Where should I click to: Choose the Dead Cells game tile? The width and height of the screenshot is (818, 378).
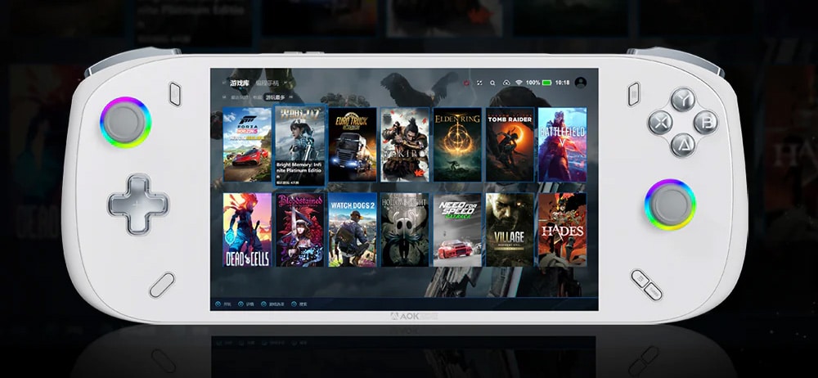pyautogui.click(x=247, y=230)
